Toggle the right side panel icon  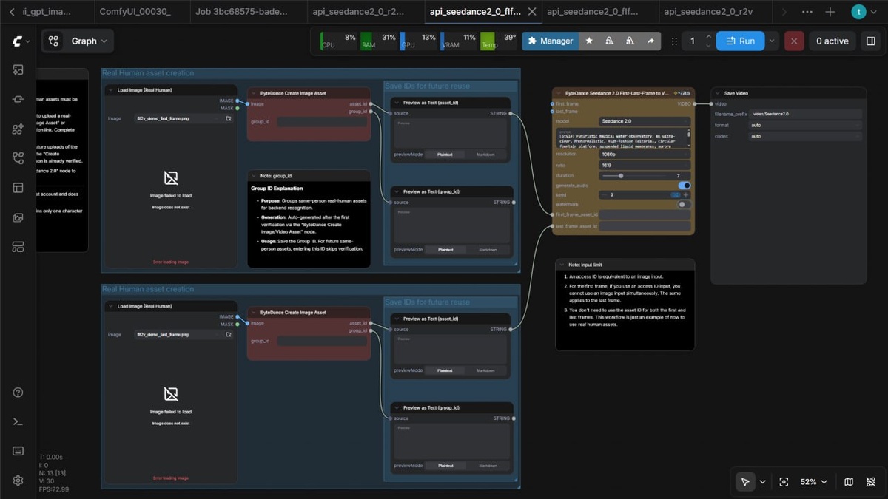pos(871,41)
